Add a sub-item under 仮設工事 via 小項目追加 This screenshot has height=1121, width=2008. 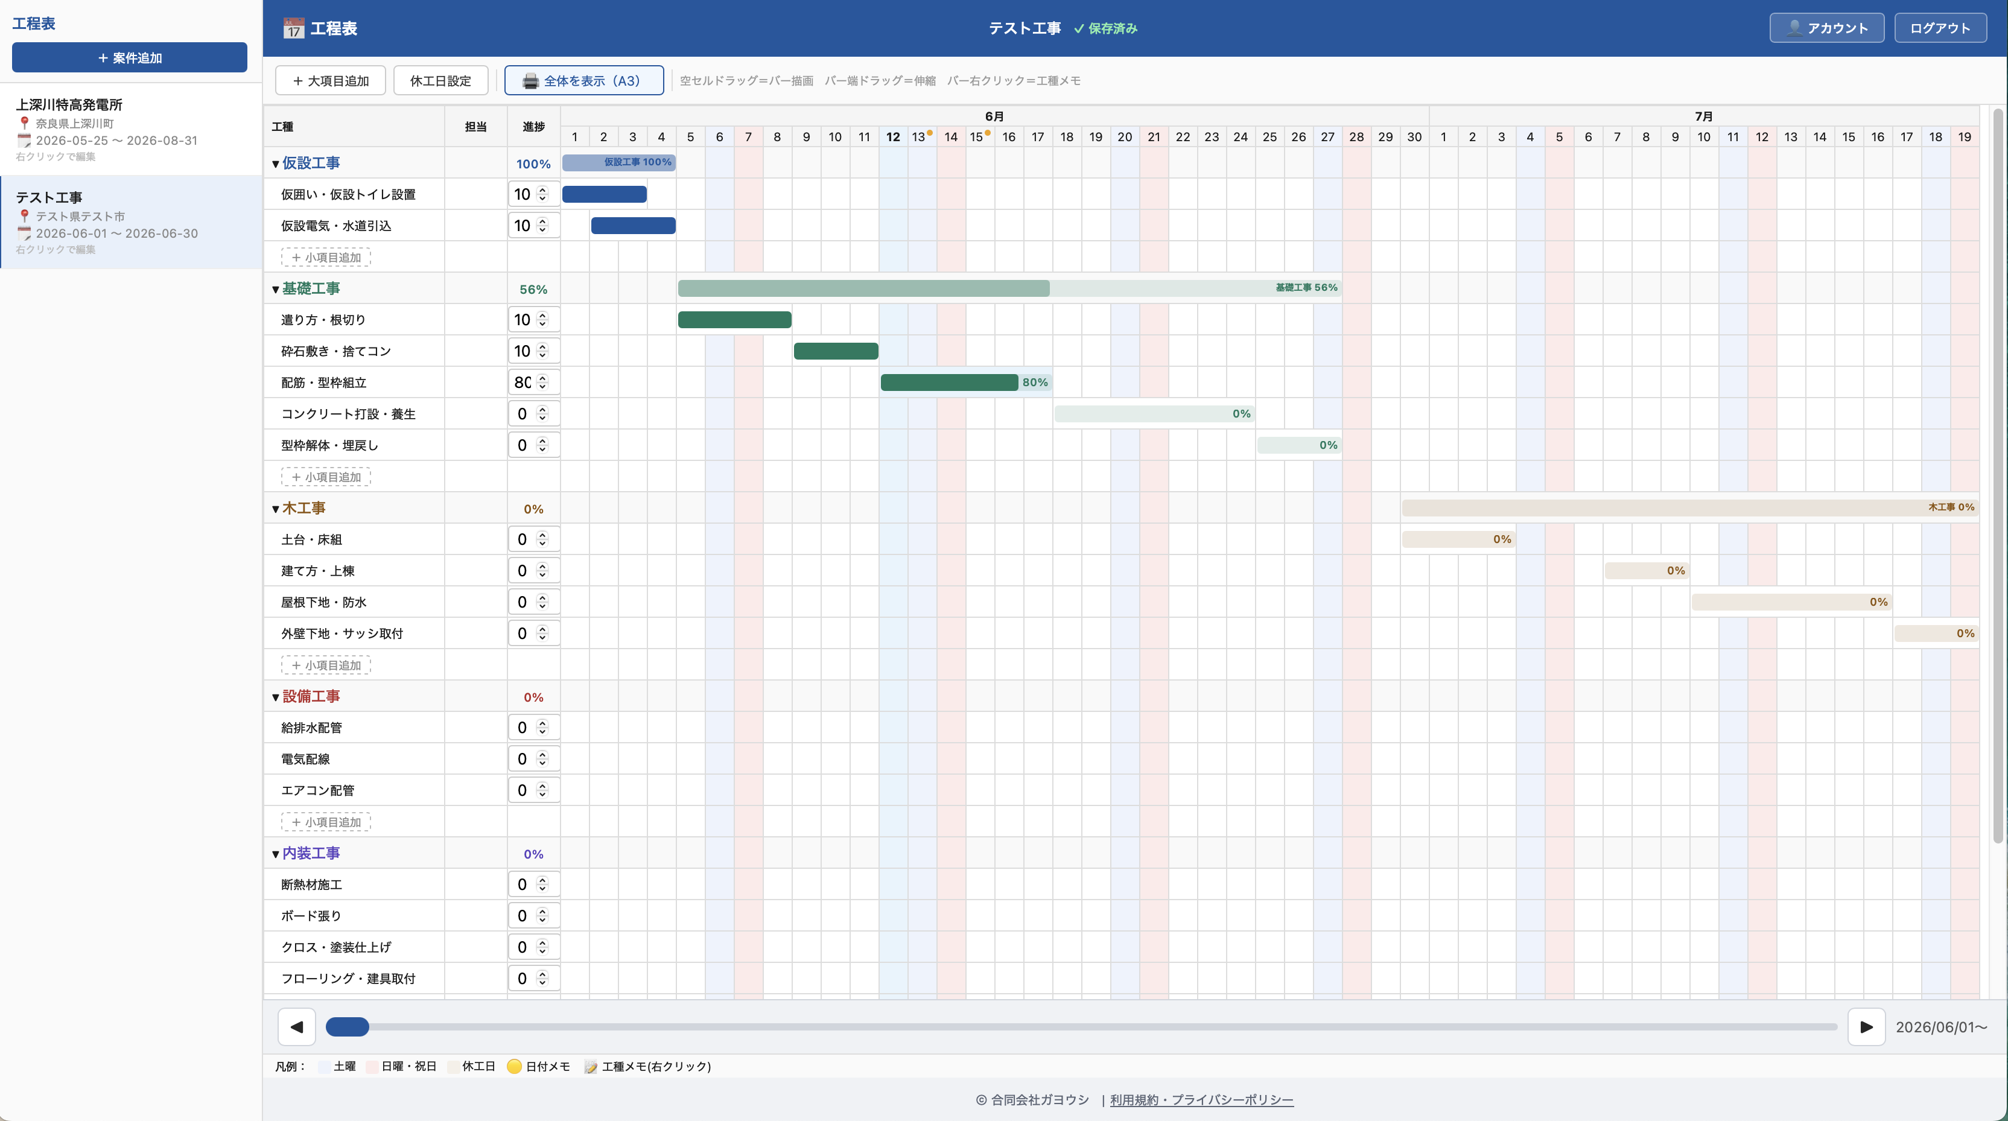[326, 257]
